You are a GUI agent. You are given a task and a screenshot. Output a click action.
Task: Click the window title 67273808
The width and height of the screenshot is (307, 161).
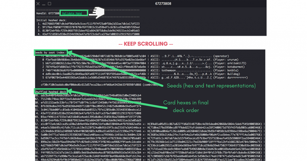click(x=163, y=4)
